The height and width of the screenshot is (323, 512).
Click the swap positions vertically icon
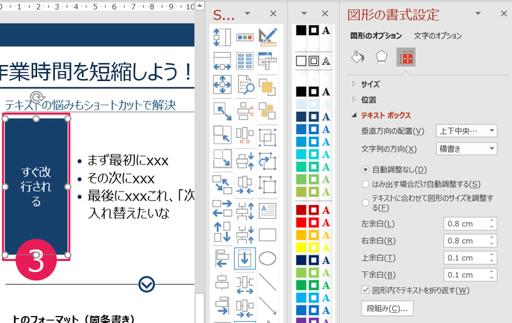click(x=222, y=232)
